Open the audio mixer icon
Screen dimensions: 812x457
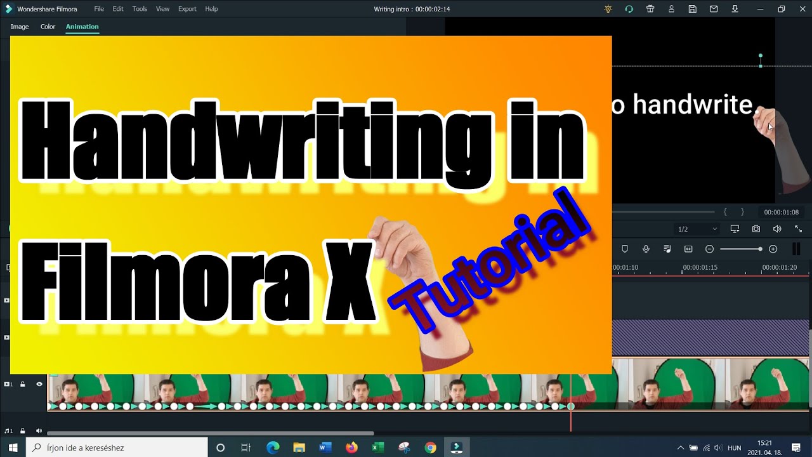click(667, 249)
